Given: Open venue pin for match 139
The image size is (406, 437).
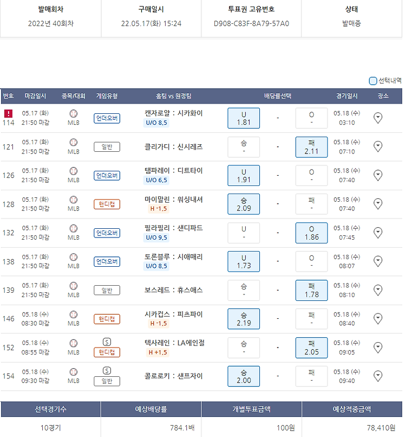Looking at the screenshot, I should (x=378, y=290).
